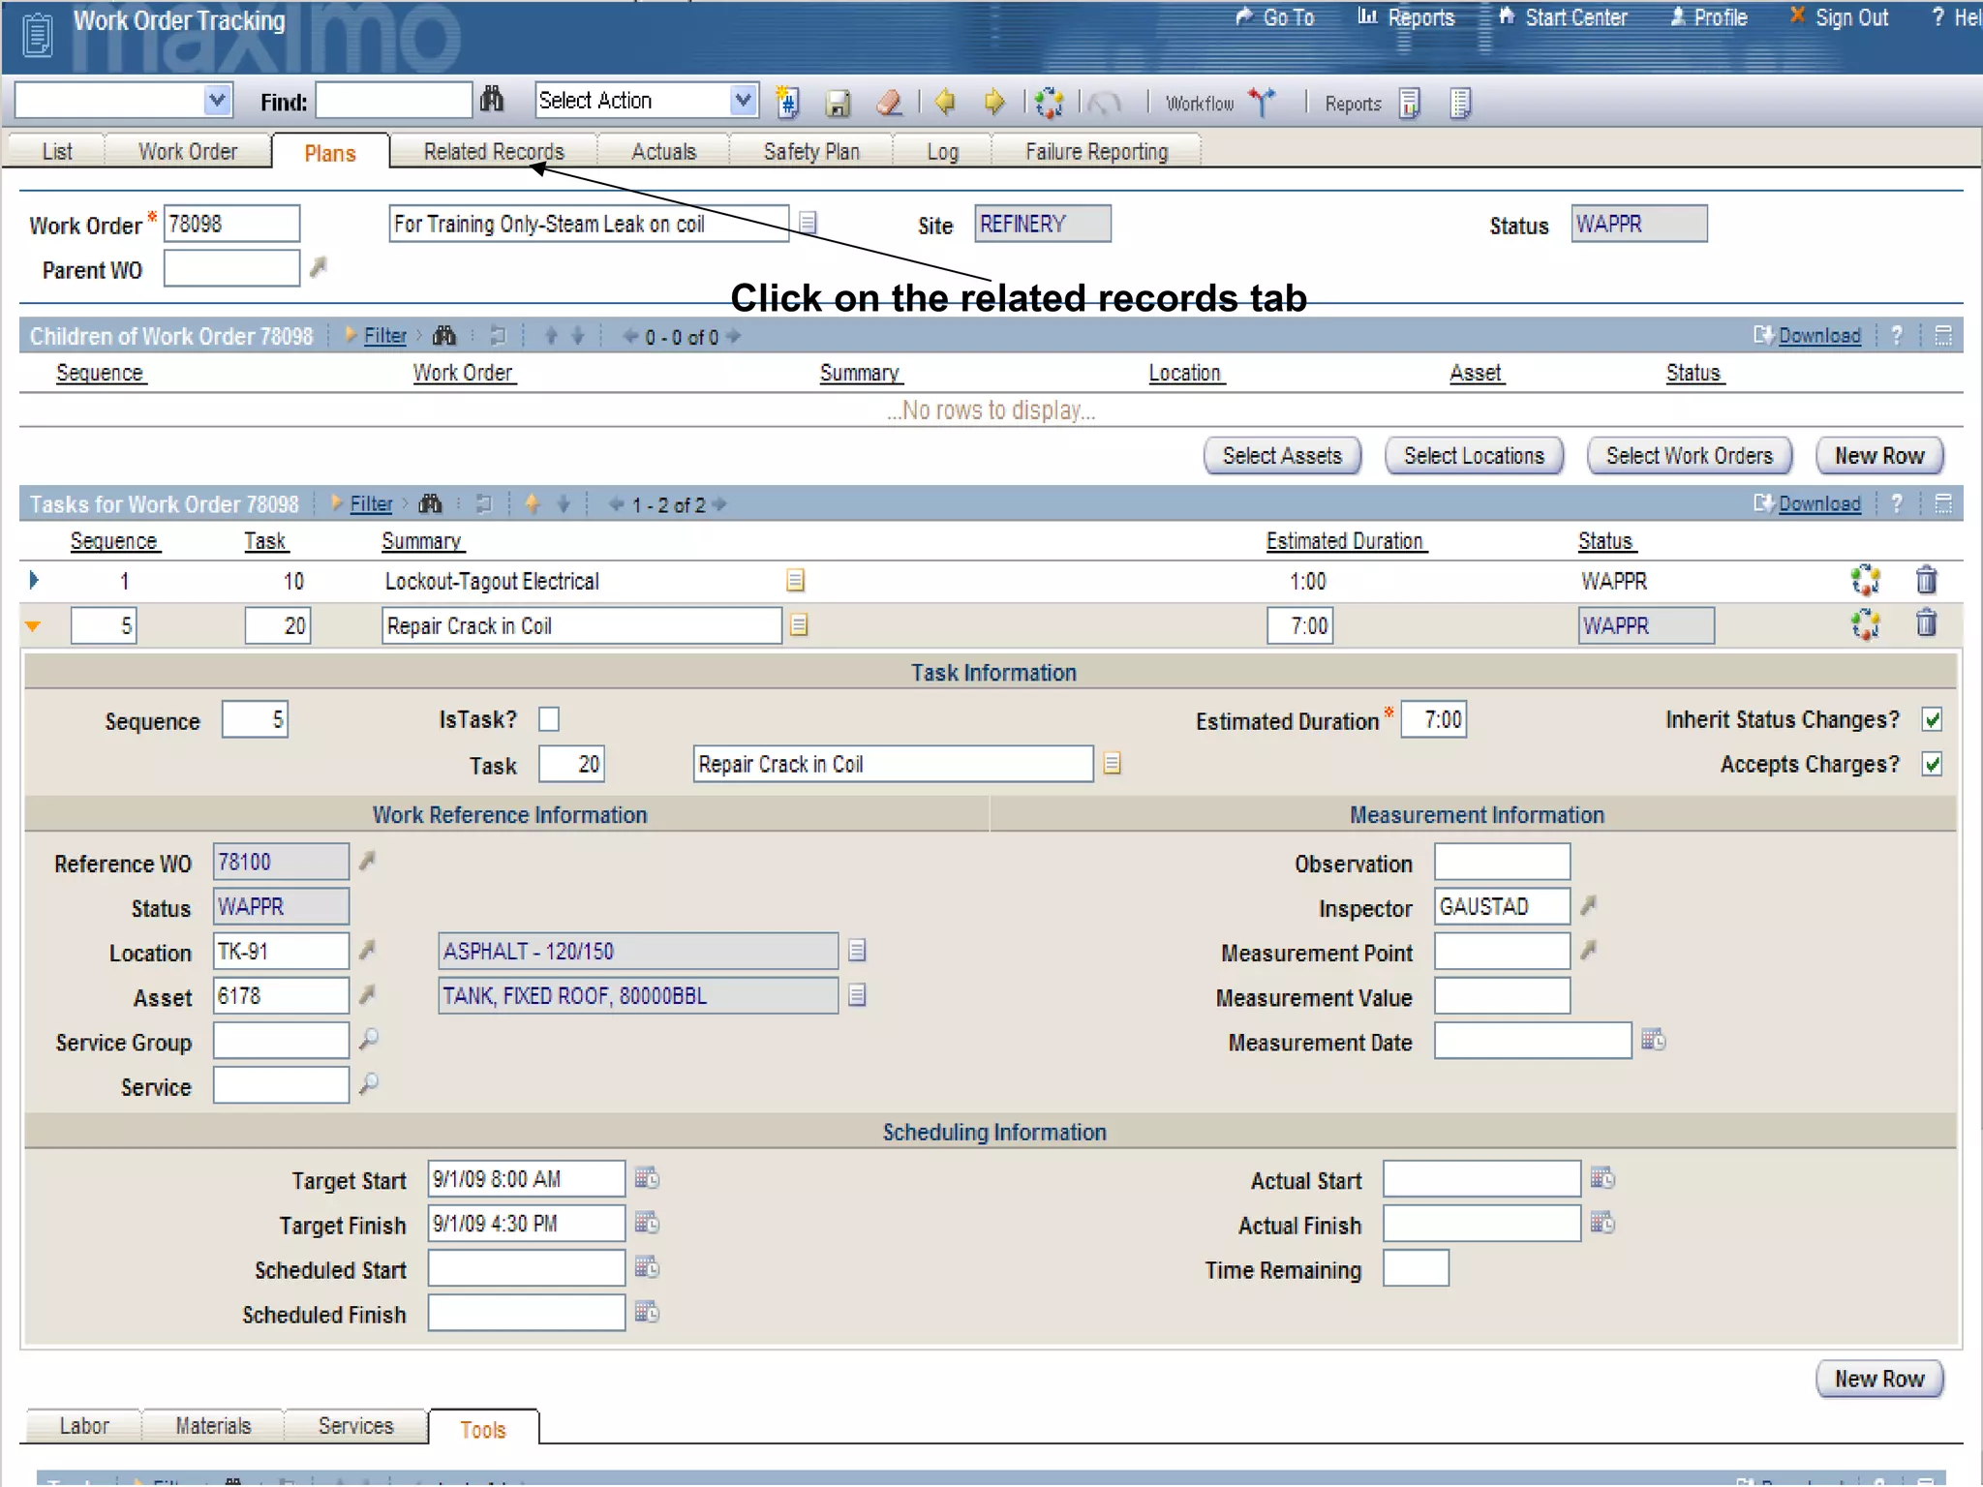Image resolution: width=1983 pixels, height=1487 pixels.
Task: Click binoculars icon in Tasks table header
Action: [431, 503]
